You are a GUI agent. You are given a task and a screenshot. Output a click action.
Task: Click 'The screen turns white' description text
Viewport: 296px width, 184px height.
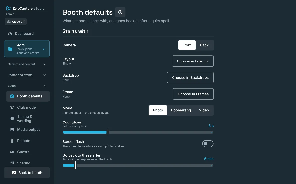[x=93, y=146]
